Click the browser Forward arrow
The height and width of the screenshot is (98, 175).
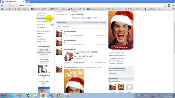(6, 5)
